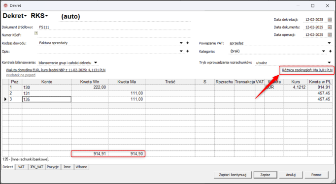
Task: Open calendar icon for Data operacji
Action: click(330, 34)
